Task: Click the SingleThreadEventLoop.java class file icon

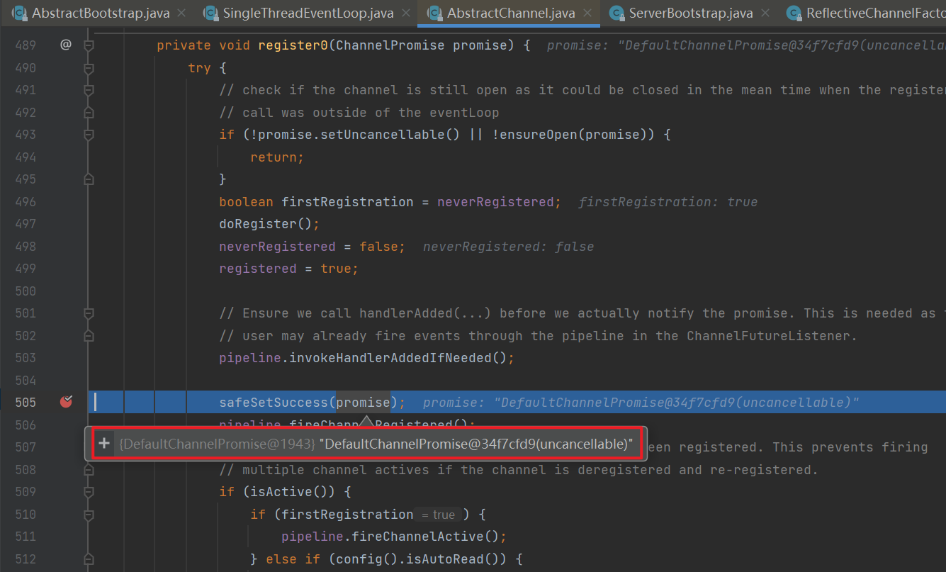Action: point(210,13)
